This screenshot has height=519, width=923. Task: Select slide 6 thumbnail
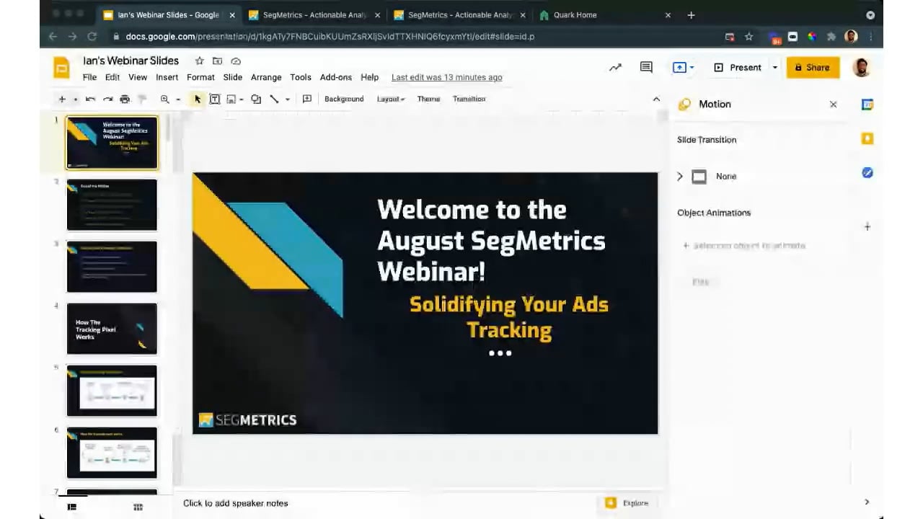pos(112,453)
